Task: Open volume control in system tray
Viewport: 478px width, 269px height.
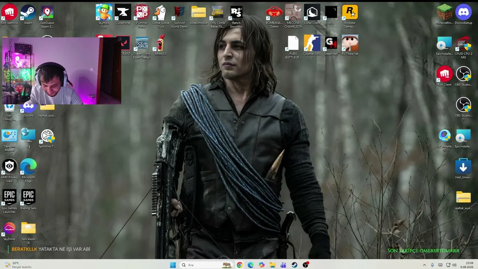Action: (454, 265)
